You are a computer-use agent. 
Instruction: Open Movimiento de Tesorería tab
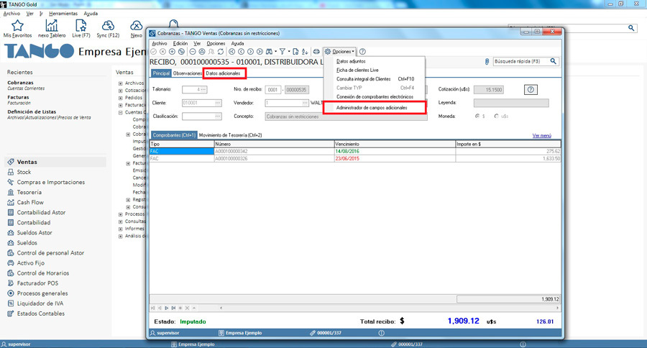pyautogui.click(x=230, y=135)
